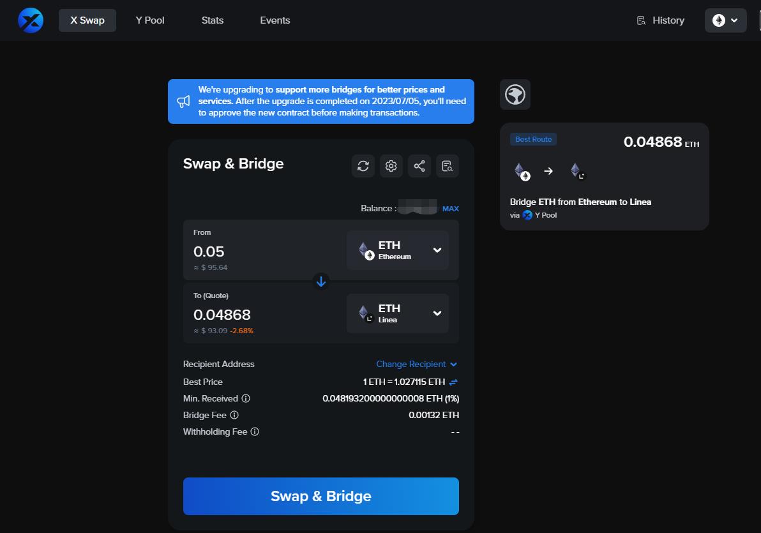The width and height of the screenshot is (761, 533).
Task: Open the Stats tab
Action: click(x=213, y=20)
